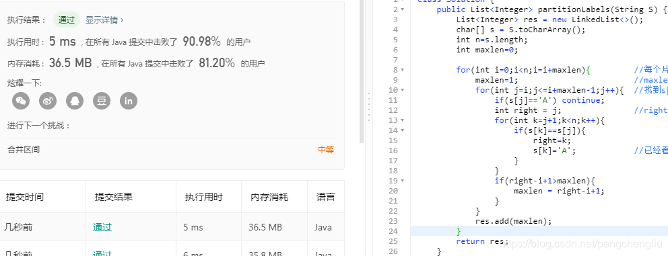Click 执行用时 column header

click(x=203, y=197)
